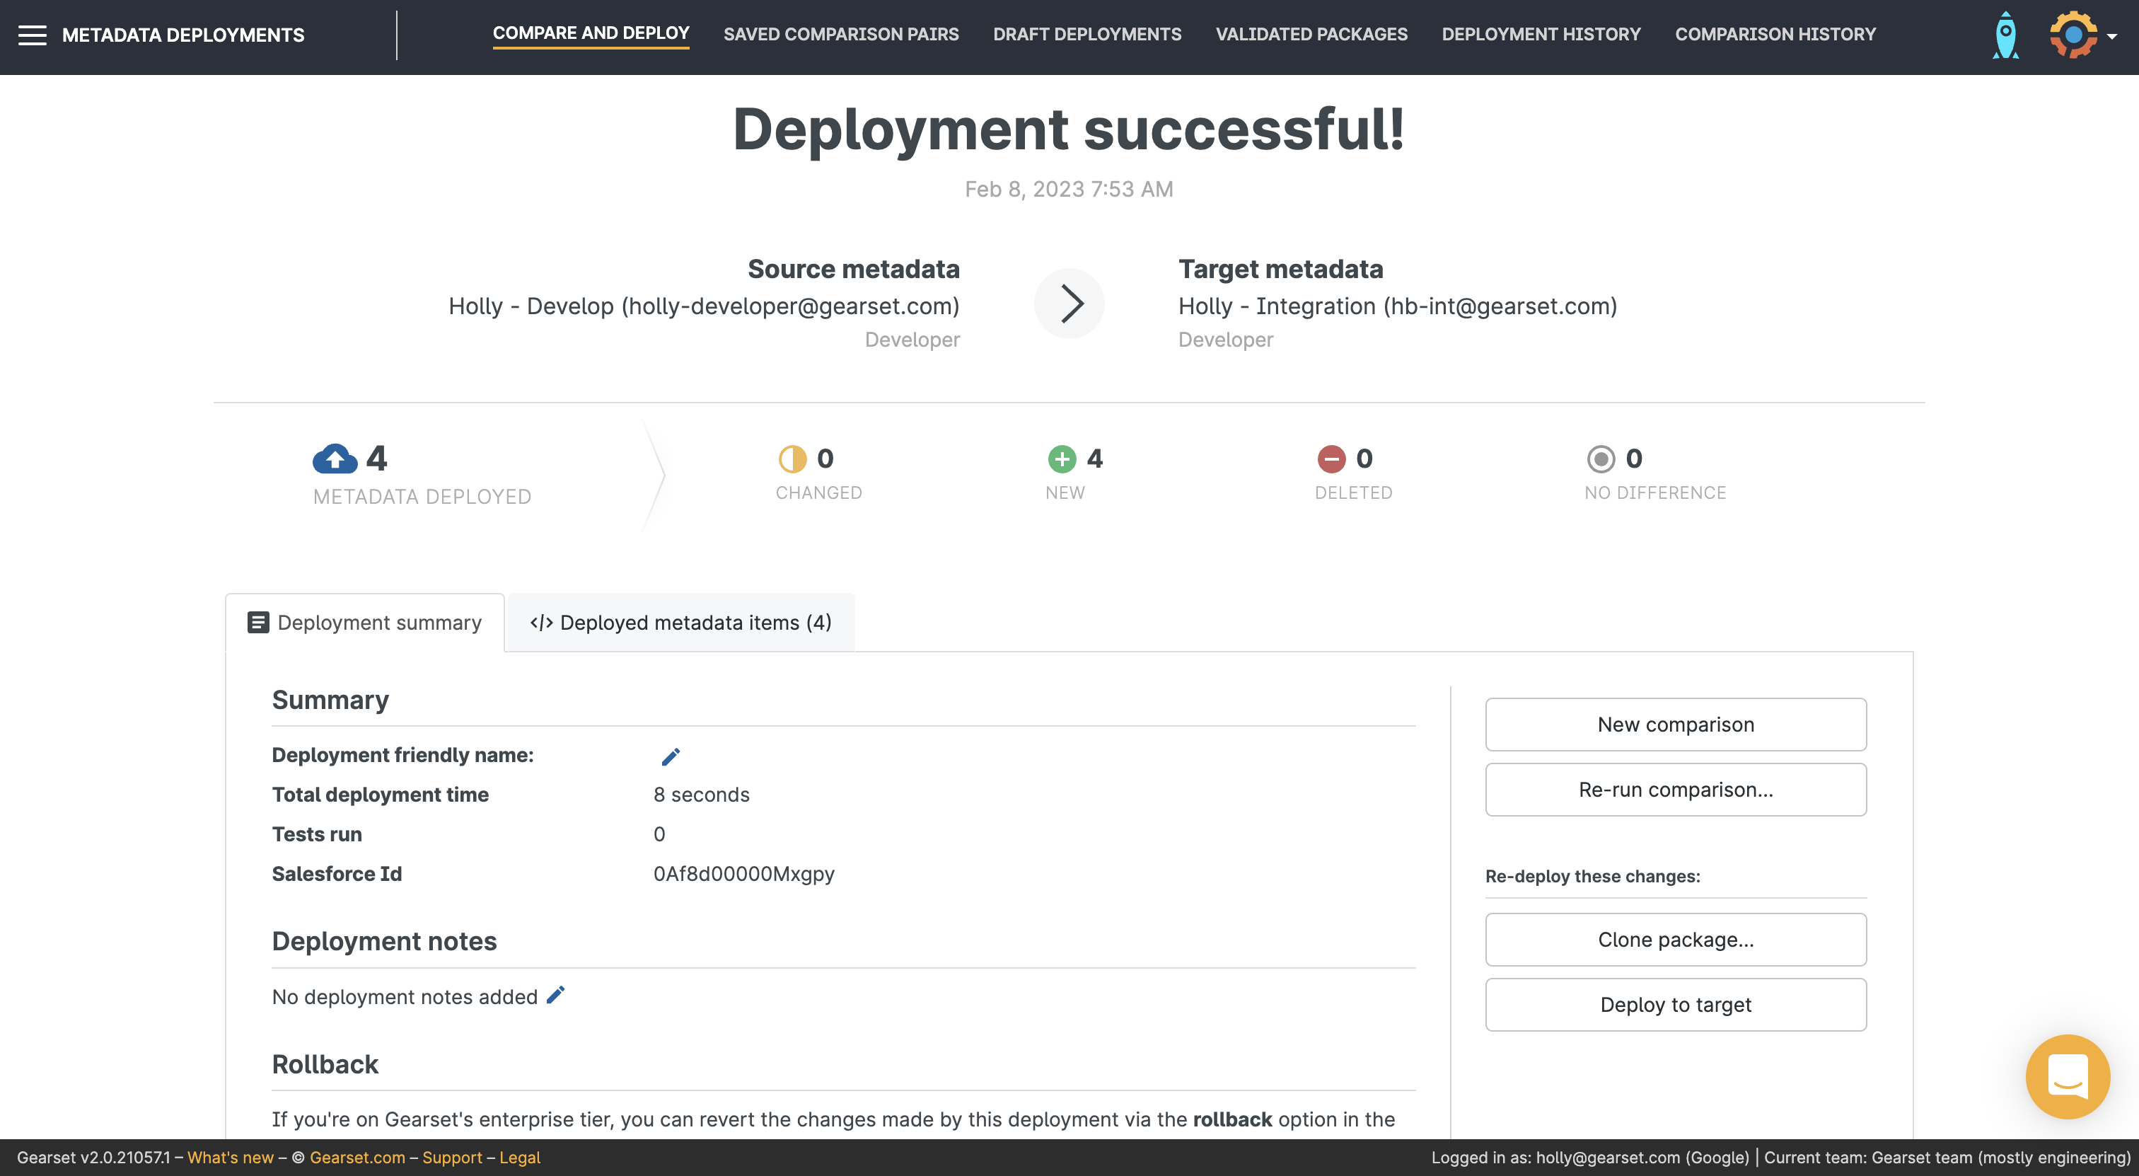Click the Deploy to target button

[1676, 1005]
